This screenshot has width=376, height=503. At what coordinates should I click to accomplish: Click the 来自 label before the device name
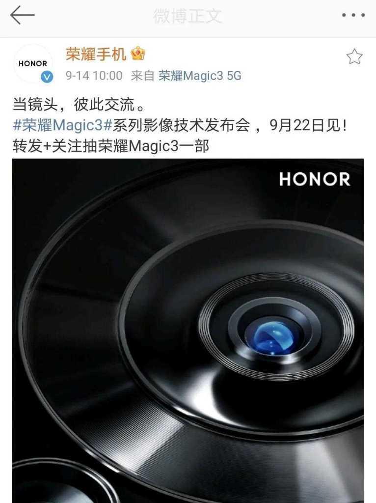pyautogui.click(x=143, y=76)
